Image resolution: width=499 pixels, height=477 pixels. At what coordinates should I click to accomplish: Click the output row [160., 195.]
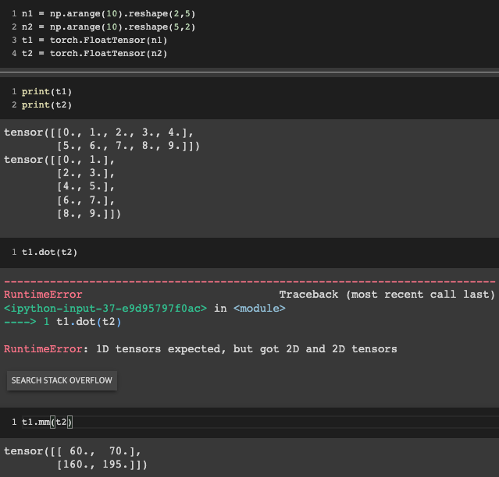102,465
